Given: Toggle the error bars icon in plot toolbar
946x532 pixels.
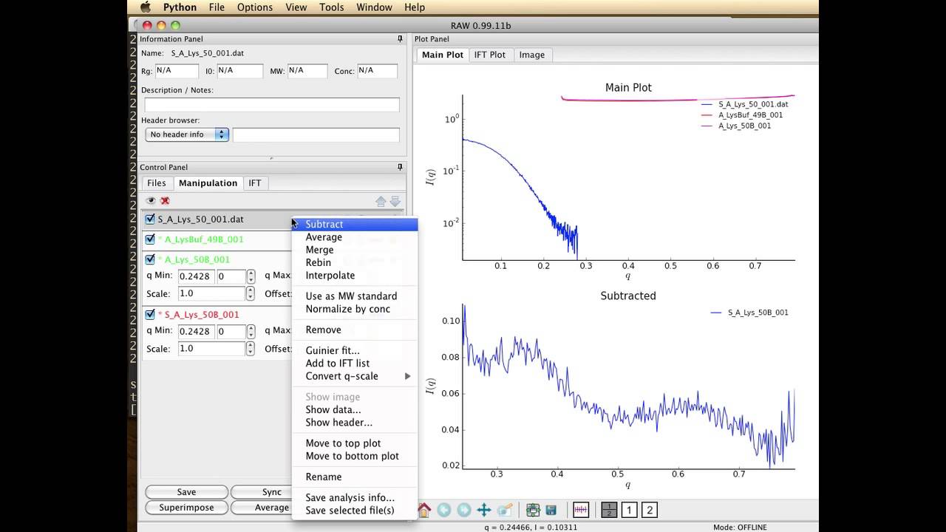Looking at the screenshot, I should (581, 510).
